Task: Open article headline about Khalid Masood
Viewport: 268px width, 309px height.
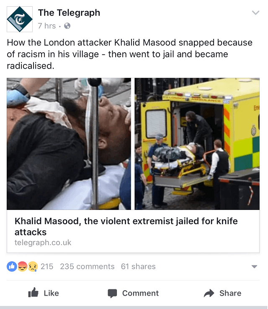Action: pos(126,227)
